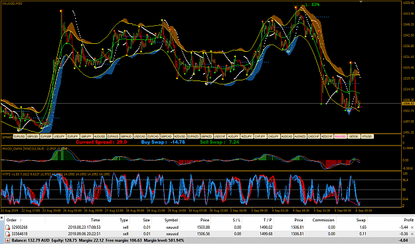Sort by the Symbol column header

(171, 220)
